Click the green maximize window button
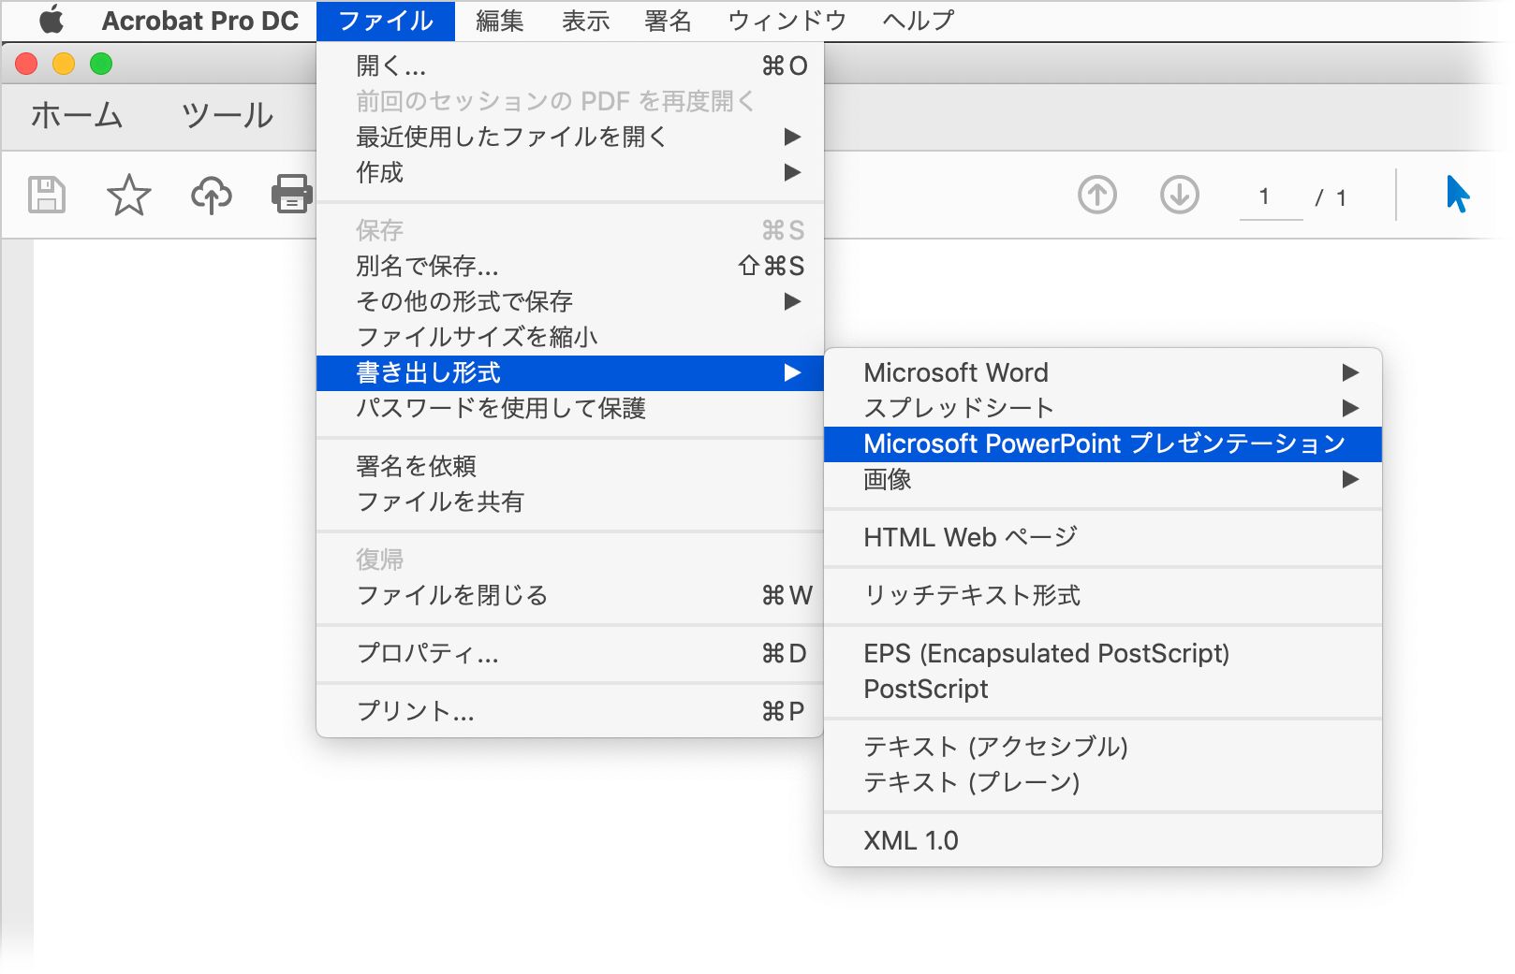This screenshot has height=974, width=1515. [101, 64]
